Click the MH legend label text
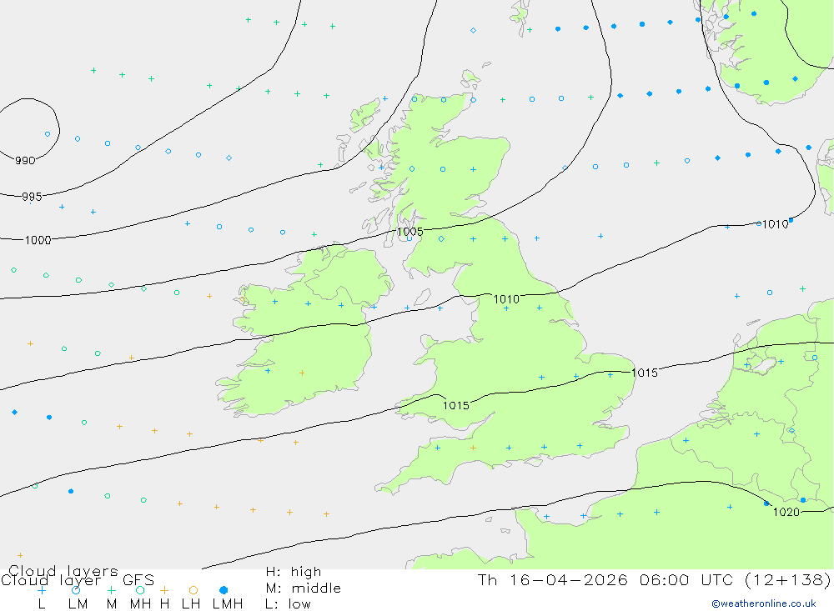 [x=140, y=604]
